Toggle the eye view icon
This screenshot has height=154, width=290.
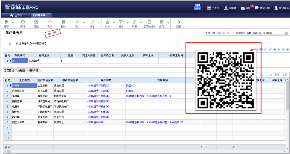(x=261, y=49)
